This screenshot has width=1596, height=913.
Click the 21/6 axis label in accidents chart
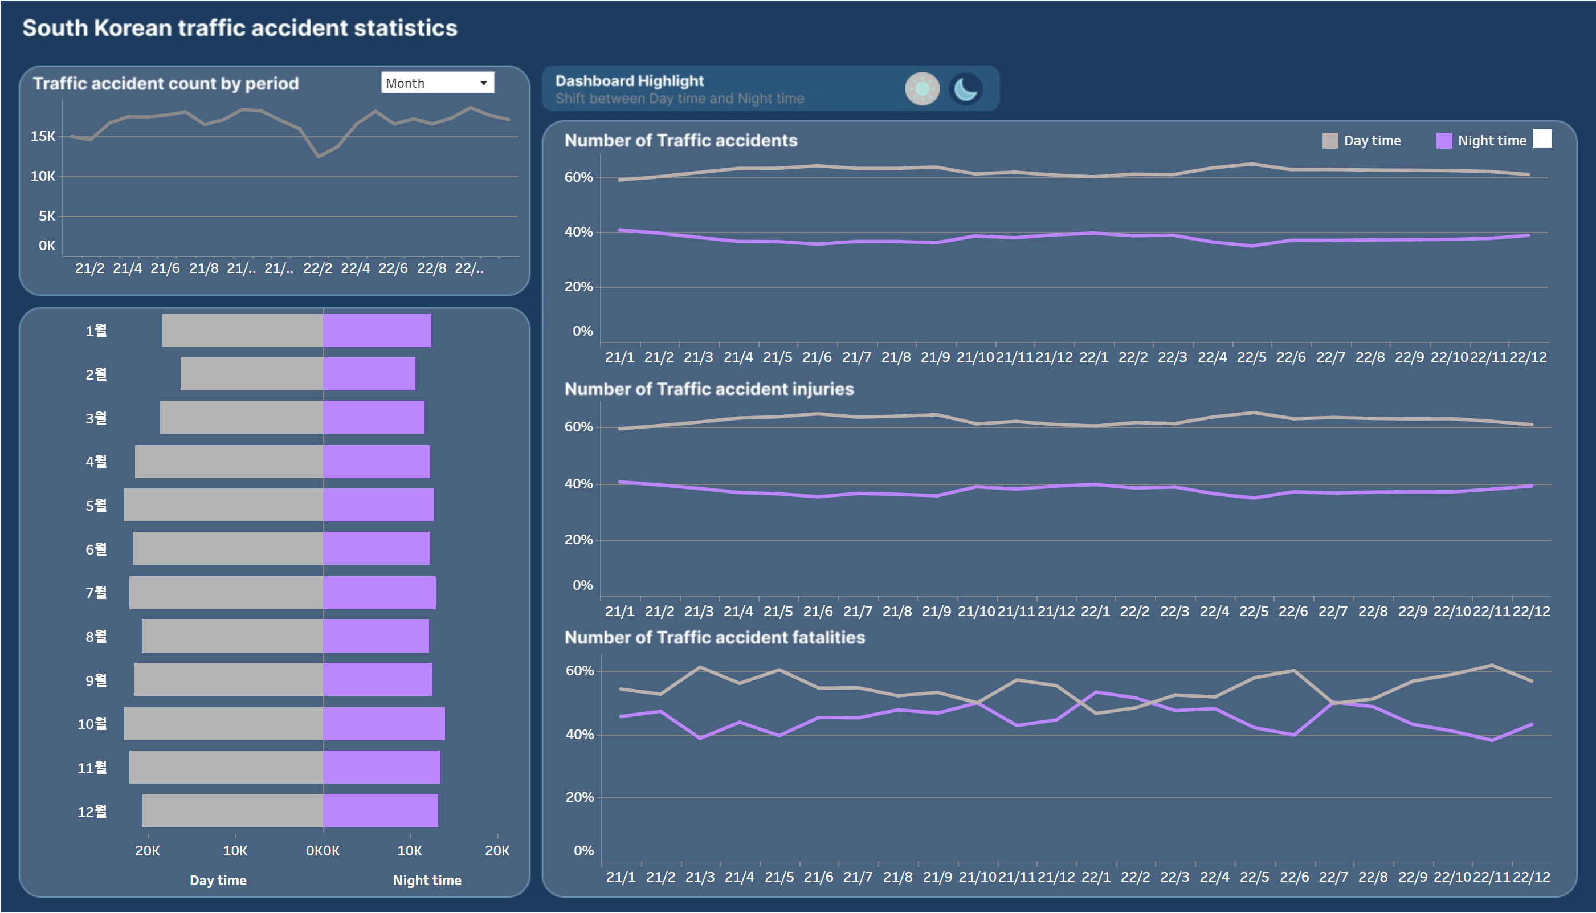coord(817,357)
